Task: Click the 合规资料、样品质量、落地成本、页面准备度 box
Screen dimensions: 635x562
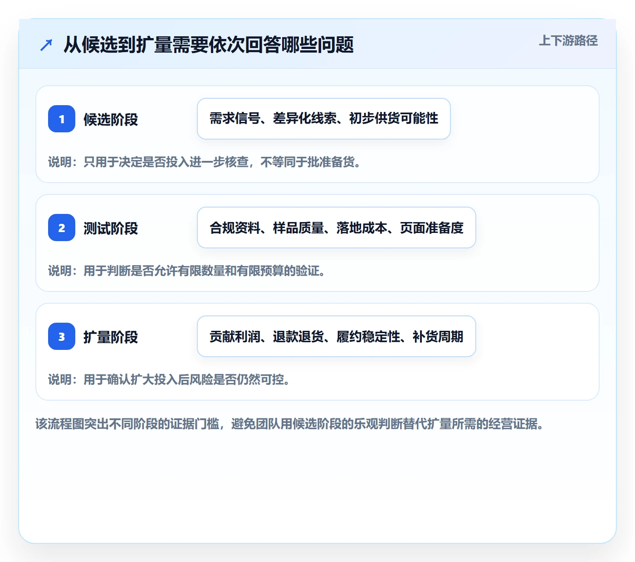Action: click(337, 228)
